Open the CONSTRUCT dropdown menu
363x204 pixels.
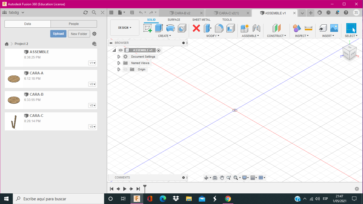277,36
